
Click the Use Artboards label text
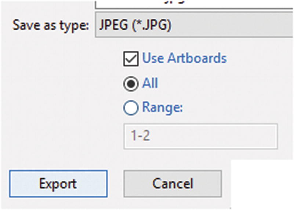click(x=184, y=59)
